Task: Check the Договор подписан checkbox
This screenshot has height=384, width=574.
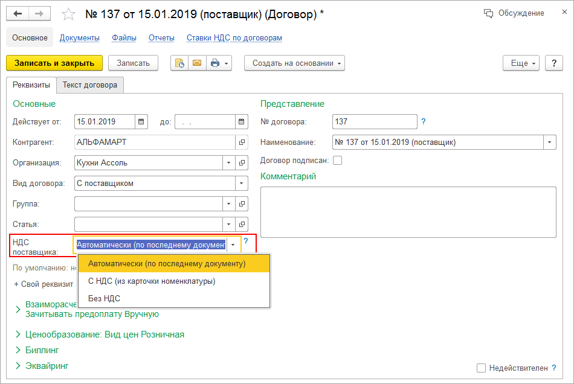Action: point(337,161)
